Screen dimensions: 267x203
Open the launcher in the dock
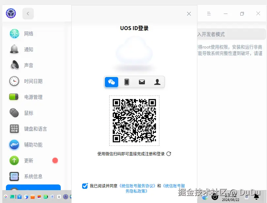(6, 197)
